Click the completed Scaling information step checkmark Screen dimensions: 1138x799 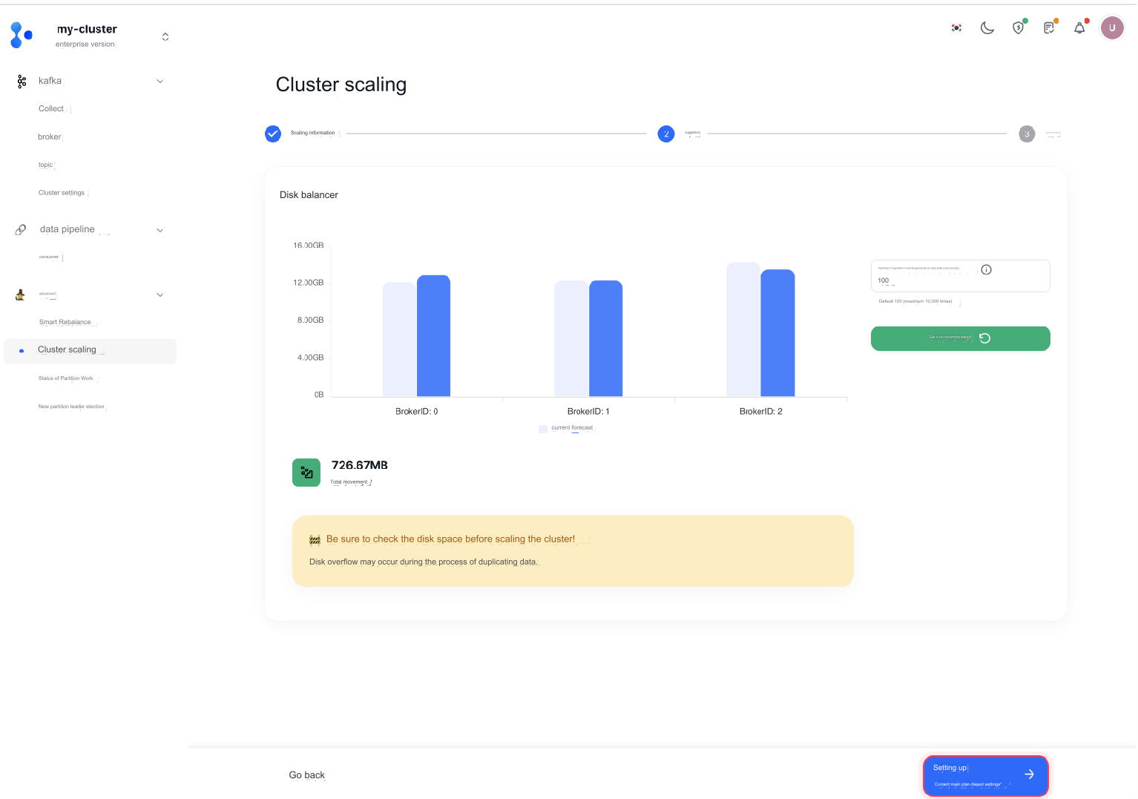click(273, 134)
